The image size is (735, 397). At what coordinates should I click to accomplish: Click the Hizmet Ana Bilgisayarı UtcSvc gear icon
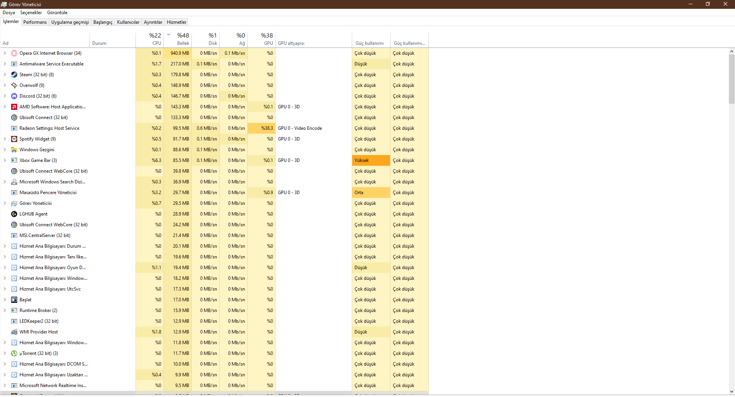tap(14, 289)
